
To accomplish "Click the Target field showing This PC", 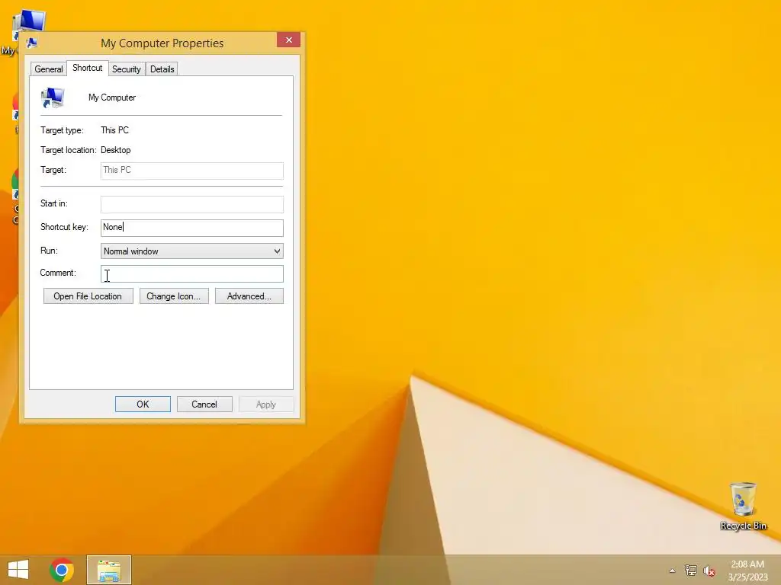I will tap(192, 170).
